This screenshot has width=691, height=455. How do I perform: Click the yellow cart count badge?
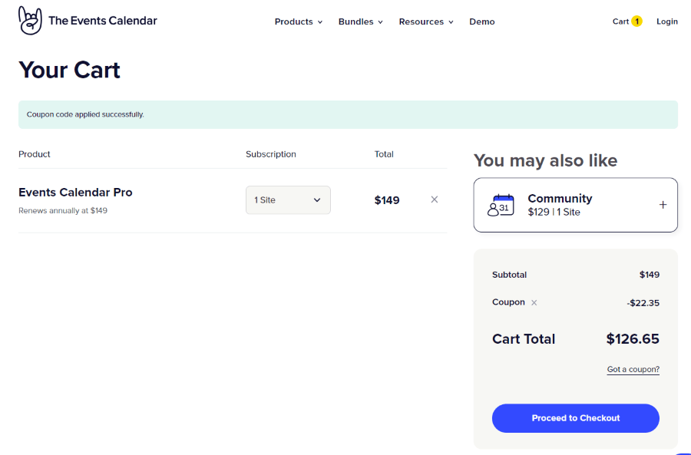coord(637,21)
